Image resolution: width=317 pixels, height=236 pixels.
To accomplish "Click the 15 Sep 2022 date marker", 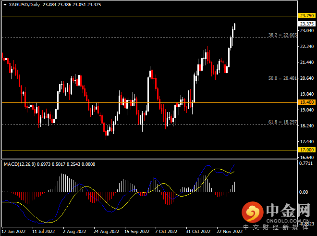I will [x=136, y=231].
